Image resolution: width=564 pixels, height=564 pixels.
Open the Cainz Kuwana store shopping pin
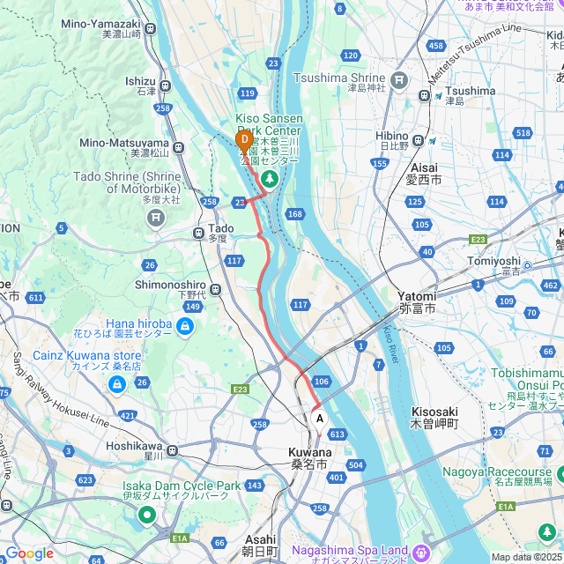[x=117, y=386]
